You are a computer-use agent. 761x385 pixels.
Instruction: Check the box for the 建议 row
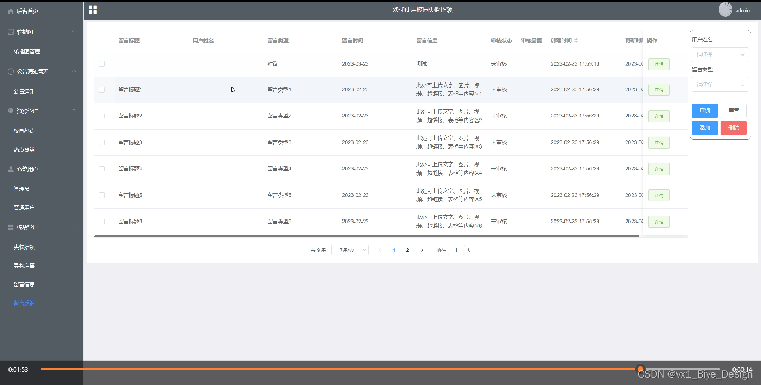coord(102,64)
